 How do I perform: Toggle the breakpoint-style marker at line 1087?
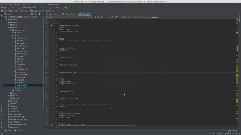(51, 25)
